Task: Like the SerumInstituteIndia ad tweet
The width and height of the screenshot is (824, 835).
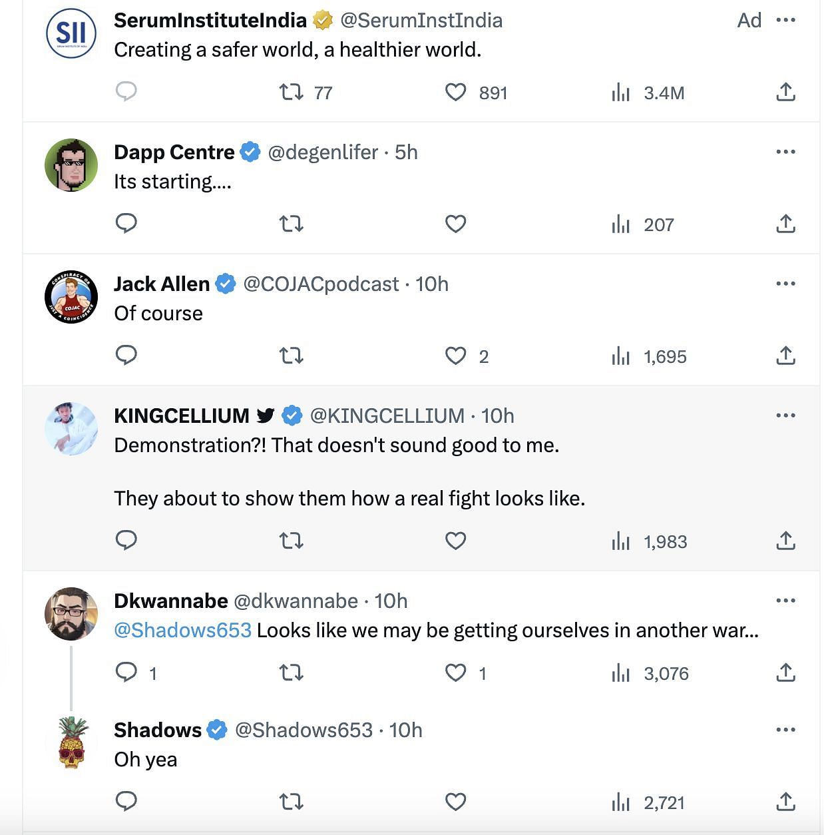Action: pyautogui.click(x=455, y=92)
